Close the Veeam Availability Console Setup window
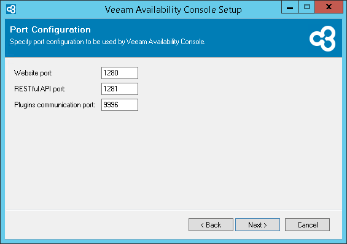This screenshot has height=244, width=347. (329, 7)
